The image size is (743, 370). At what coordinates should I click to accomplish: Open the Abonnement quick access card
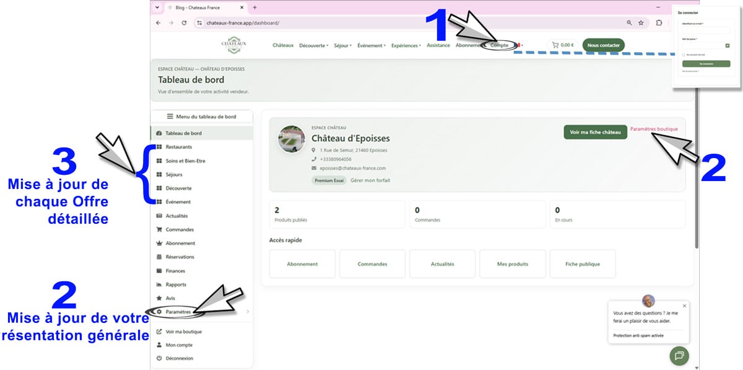(x=302, y=264)
